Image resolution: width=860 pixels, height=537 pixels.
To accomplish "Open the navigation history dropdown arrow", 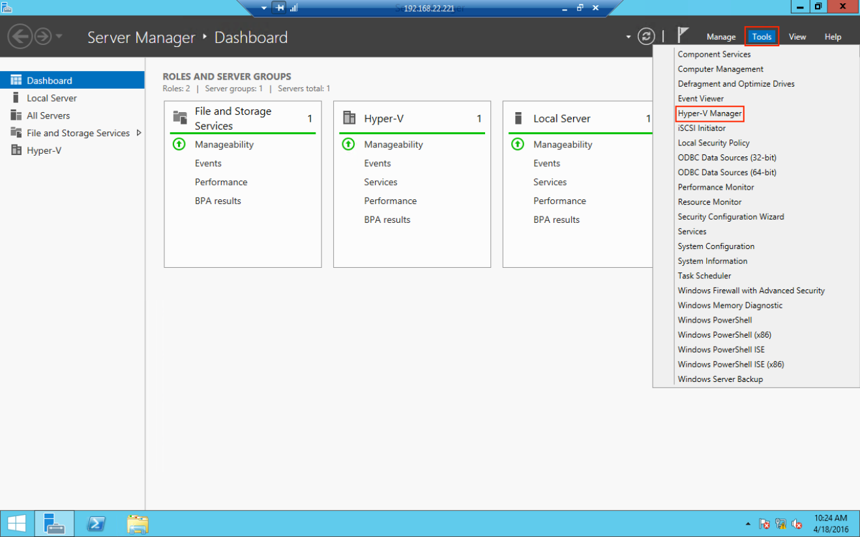I will [59, 36].
